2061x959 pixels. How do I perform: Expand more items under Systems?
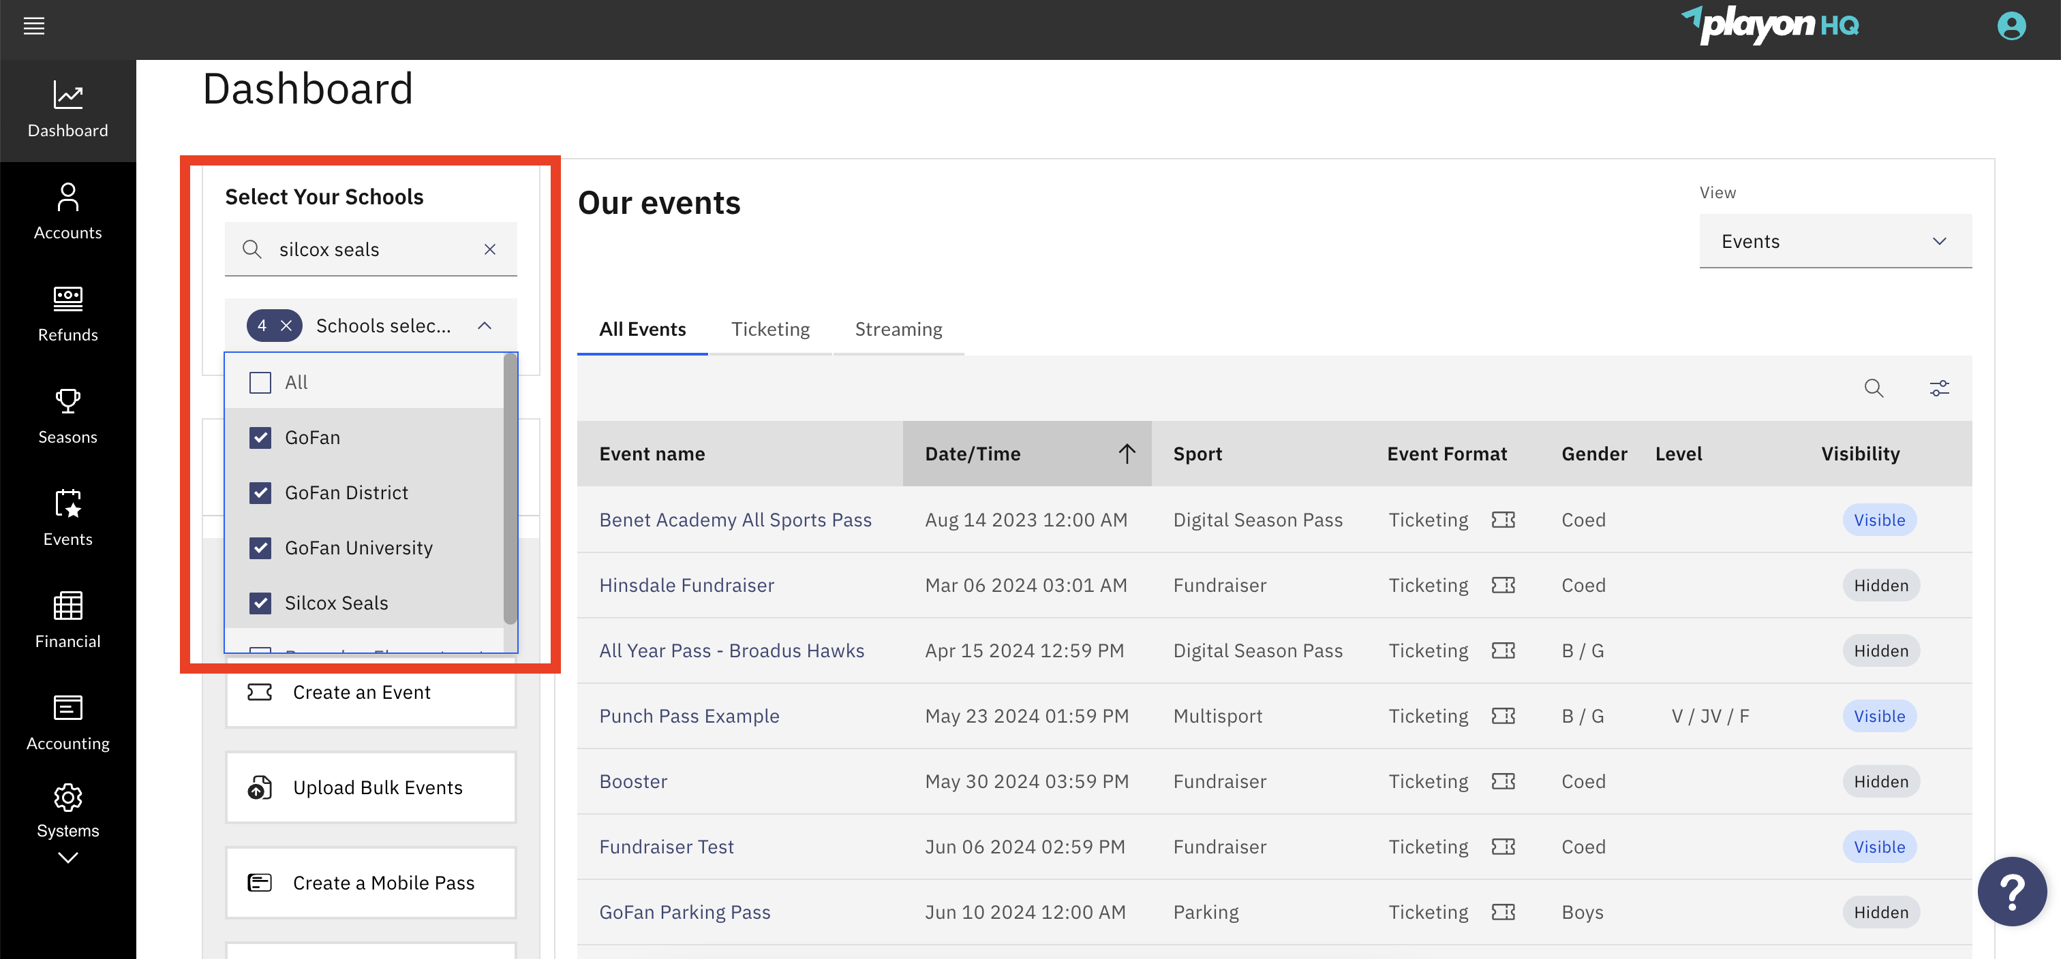pos(68,858)
